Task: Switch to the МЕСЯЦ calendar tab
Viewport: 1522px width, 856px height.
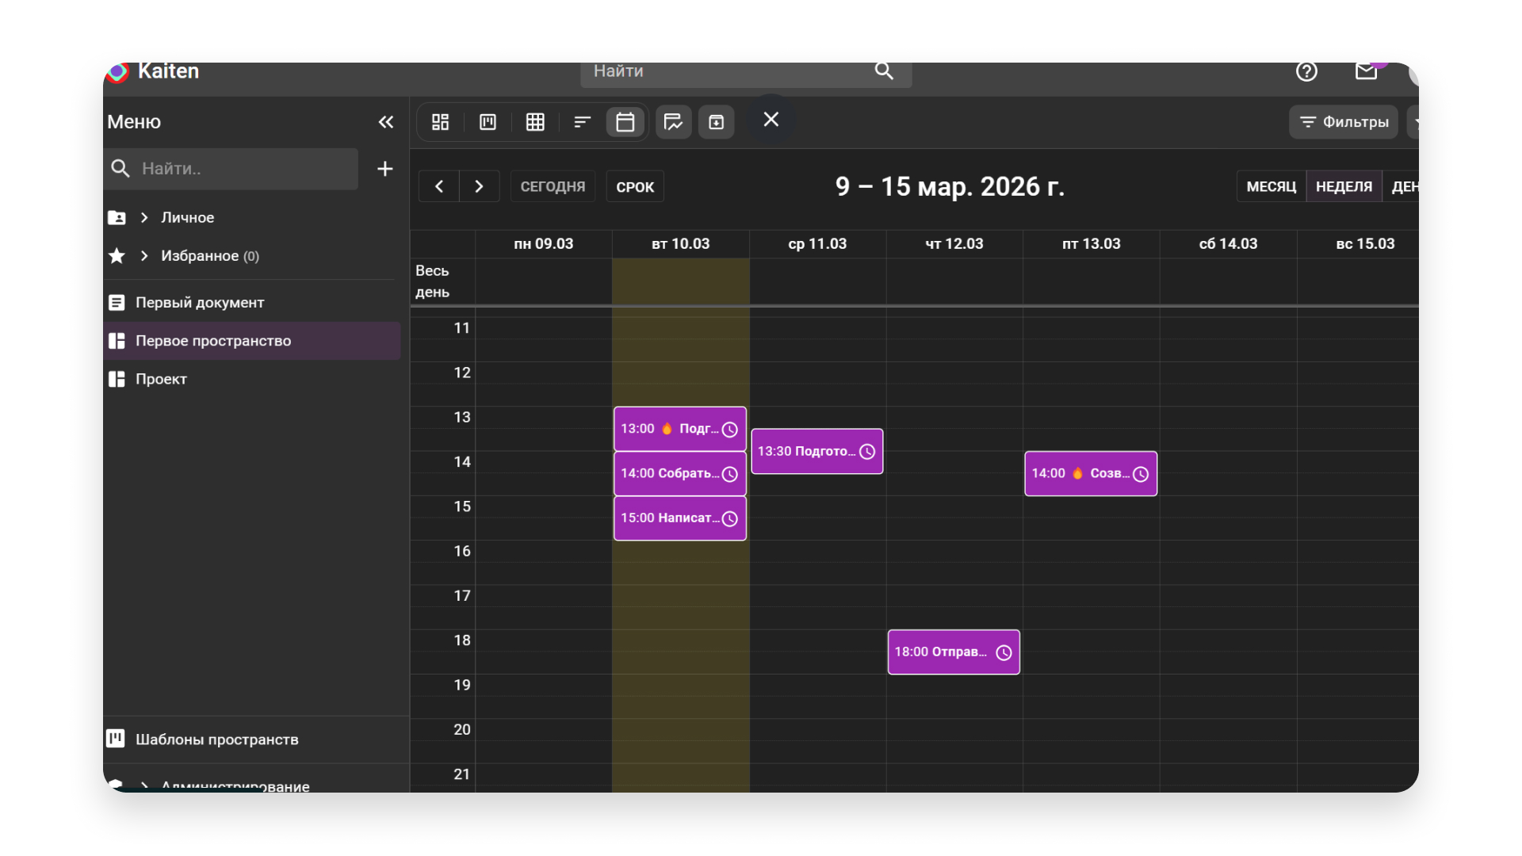Action: 1271,187
